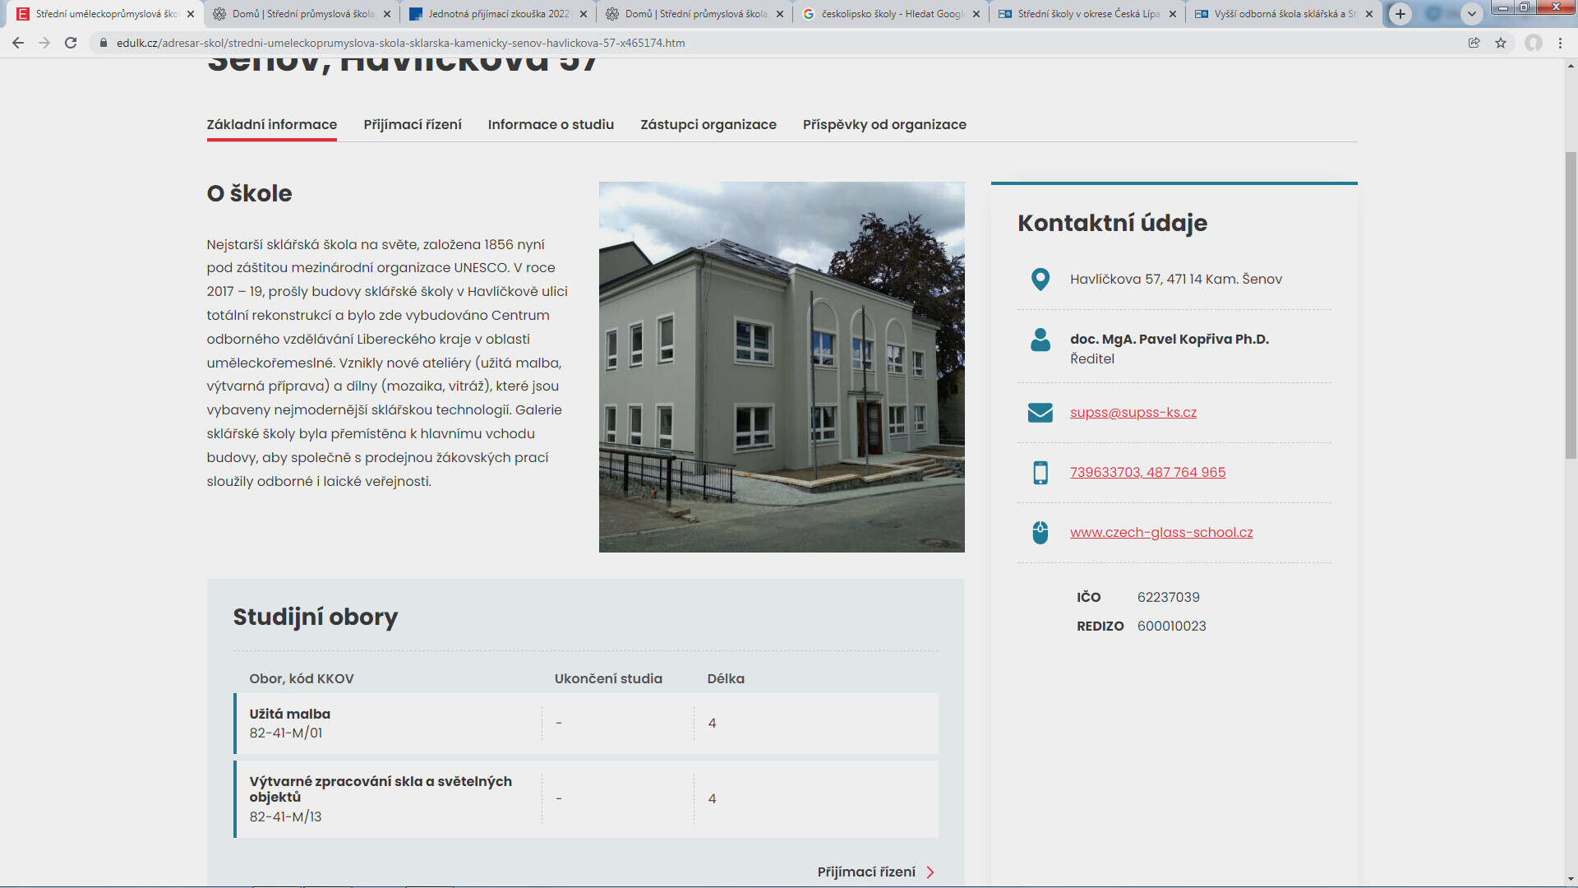Click the director person icon

(1040, 340)
